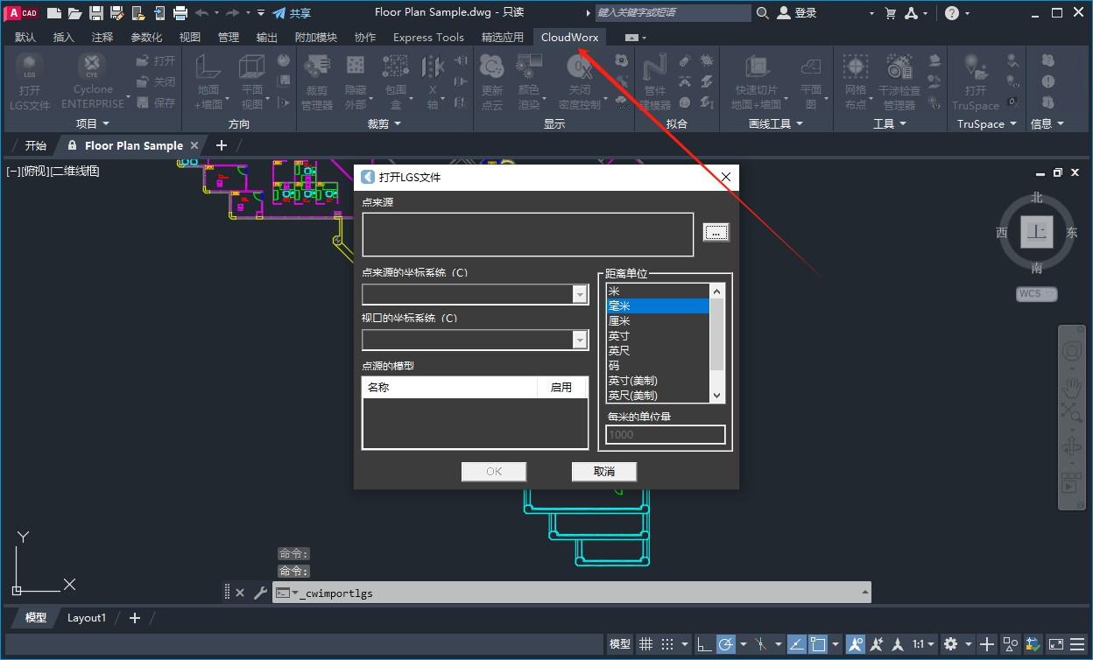The height and width of the screenshot is (660, 1093).
Task: Toggle grid display in status bar
Action: (x=646, y=643)
